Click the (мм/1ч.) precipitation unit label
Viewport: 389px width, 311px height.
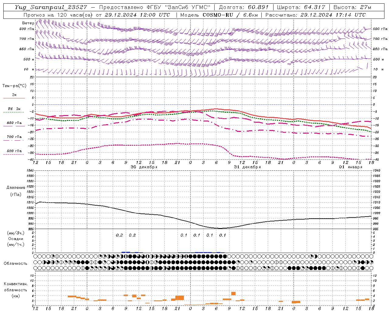pyautogui.click(x=15, y=244)
